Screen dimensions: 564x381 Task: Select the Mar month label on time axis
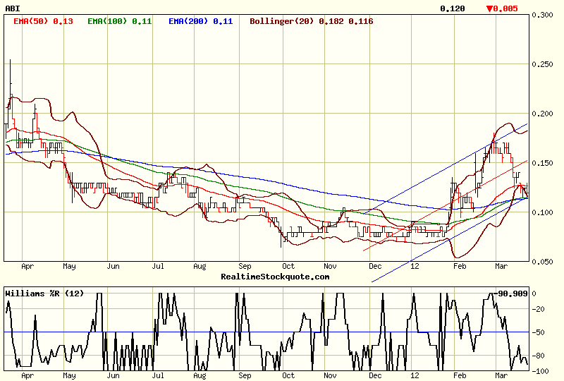[x=502, y=267]
